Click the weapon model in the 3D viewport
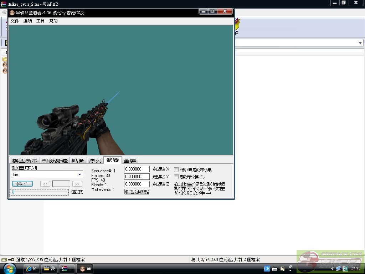The width and height of the screenshot is (365, 274). [x=70, y=128]
